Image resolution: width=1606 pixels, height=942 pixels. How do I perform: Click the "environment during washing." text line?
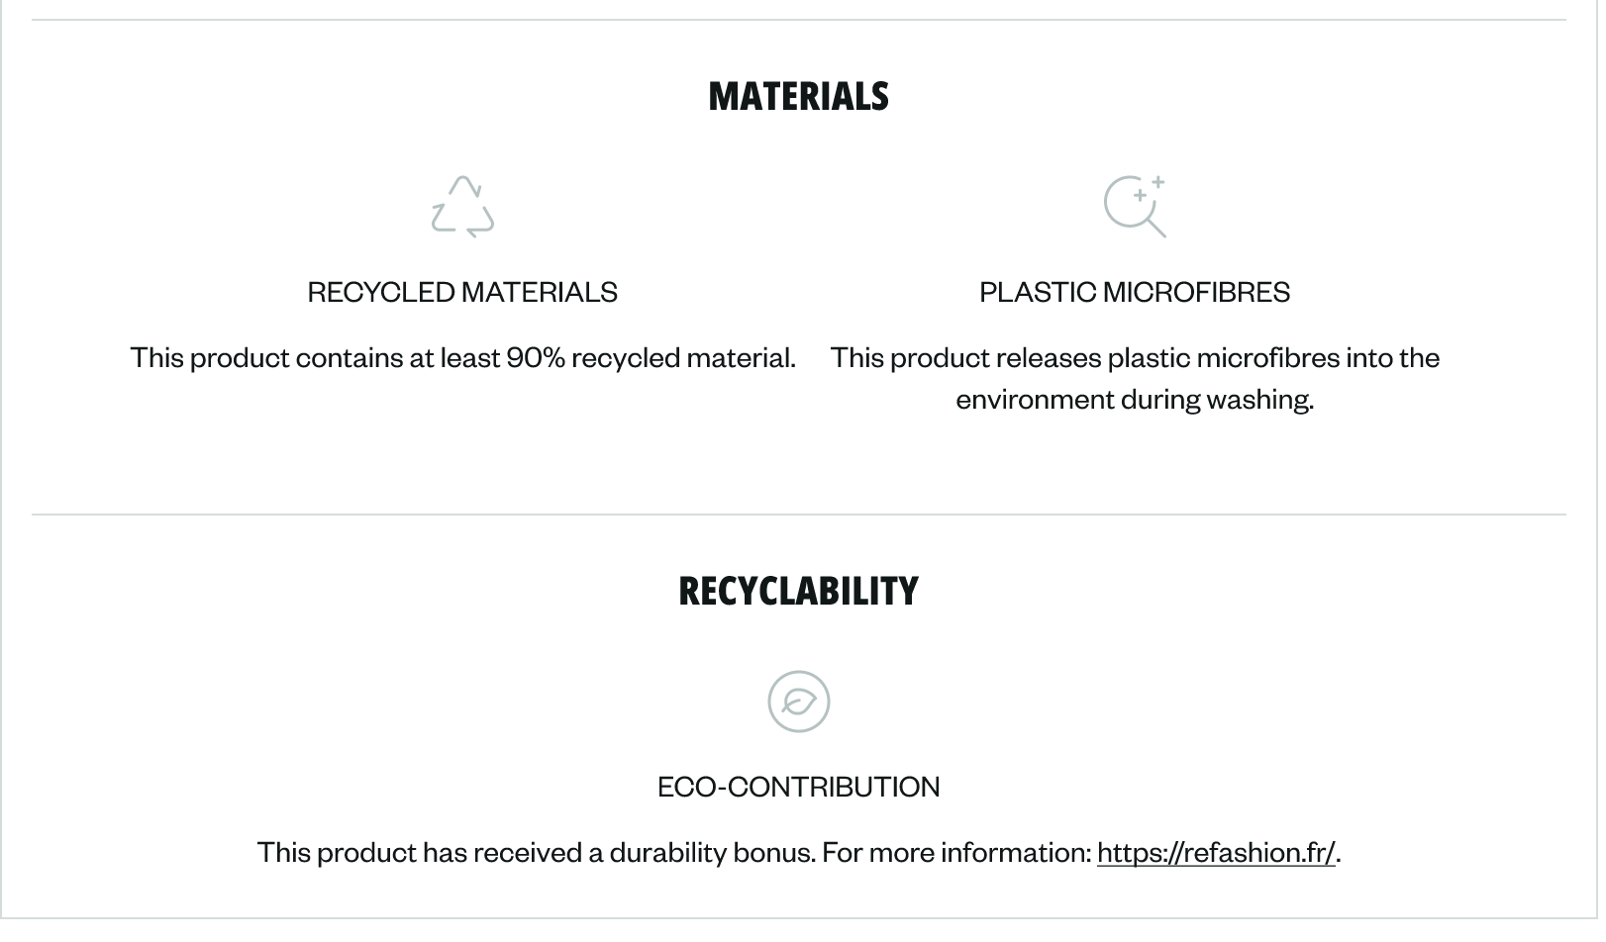1135,399
